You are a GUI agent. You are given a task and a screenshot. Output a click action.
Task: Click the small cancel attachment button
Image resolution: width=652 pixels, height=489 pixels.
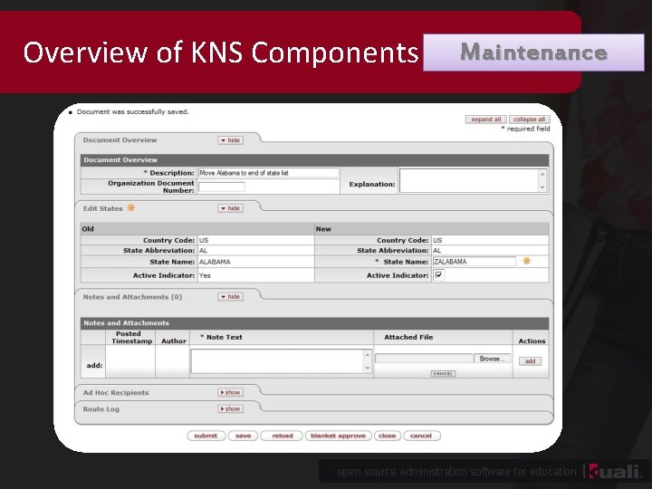click(443, 373)
